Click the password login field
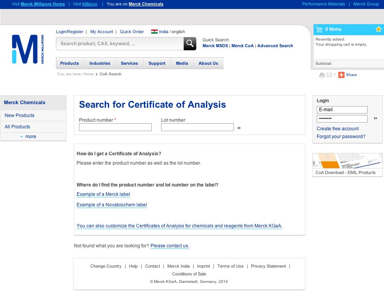 click(x=342, y=119)
